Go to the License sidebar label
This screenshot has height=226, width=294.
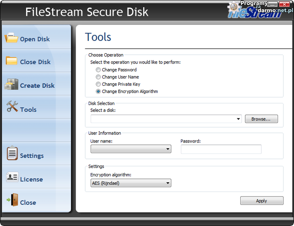(31, 179)
